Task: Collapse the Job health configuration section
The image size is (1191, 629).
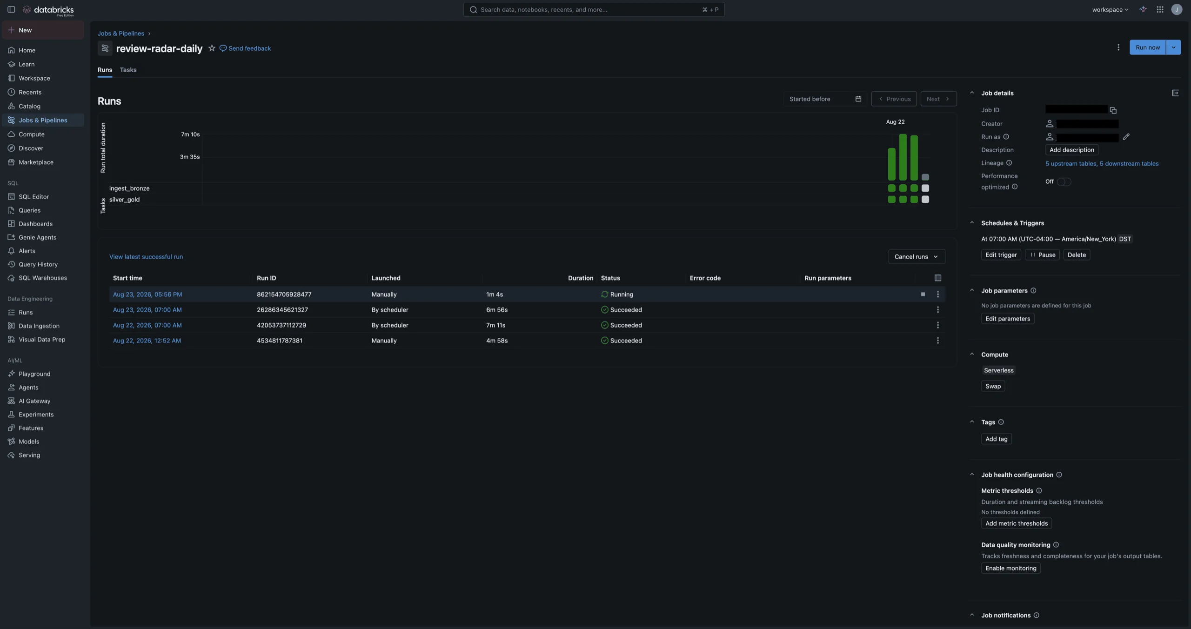Action: [x=972, y=475]
